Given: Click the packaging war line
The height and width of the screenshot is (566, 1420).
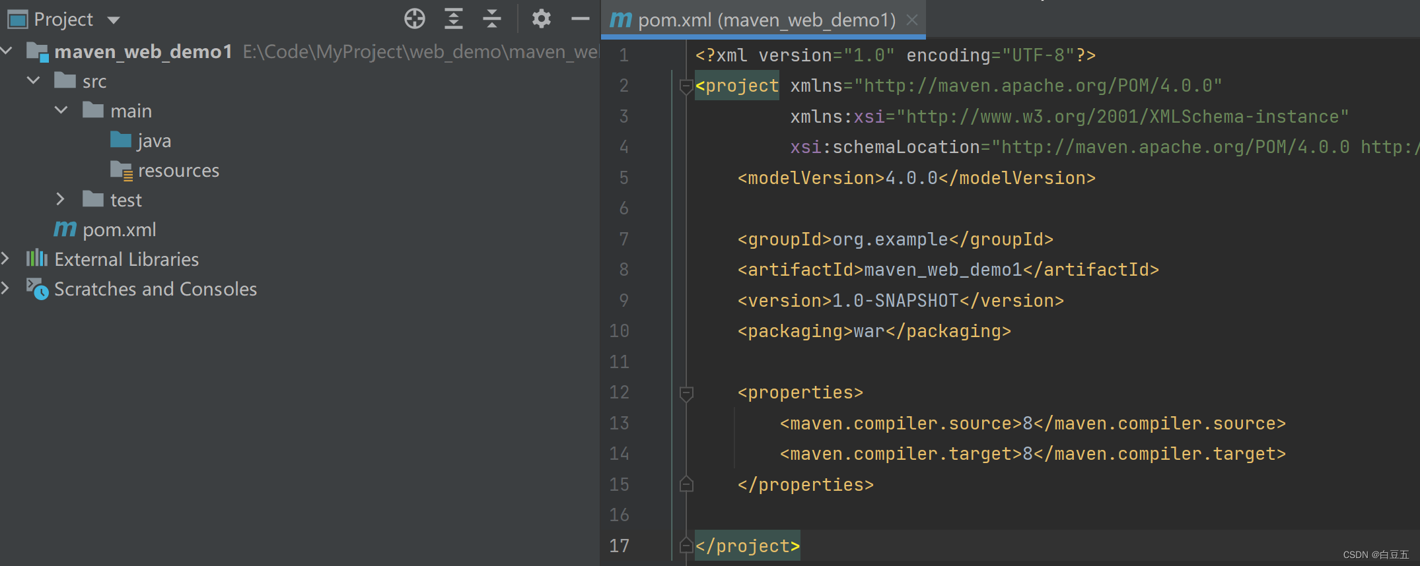Looking at the screenshot, I should (x=874, y=331).
